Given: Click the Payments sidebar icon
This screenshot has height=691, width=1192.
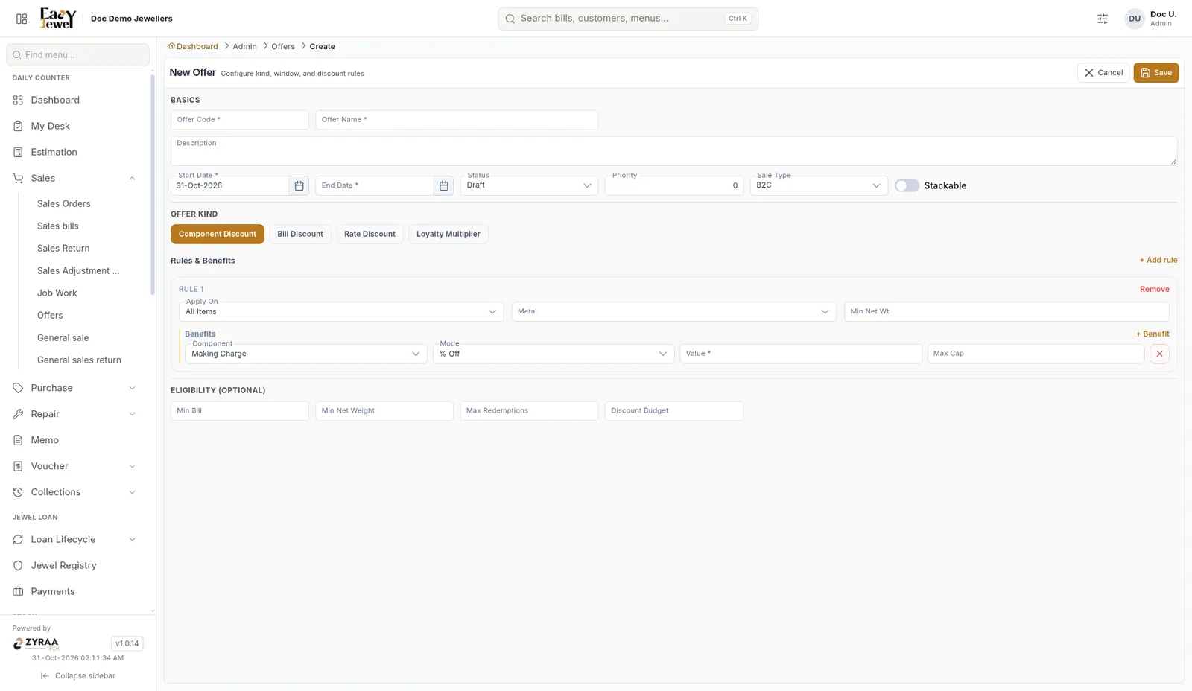Looking at the screenshot, I should pyautogui.click(x=18, y=591).
